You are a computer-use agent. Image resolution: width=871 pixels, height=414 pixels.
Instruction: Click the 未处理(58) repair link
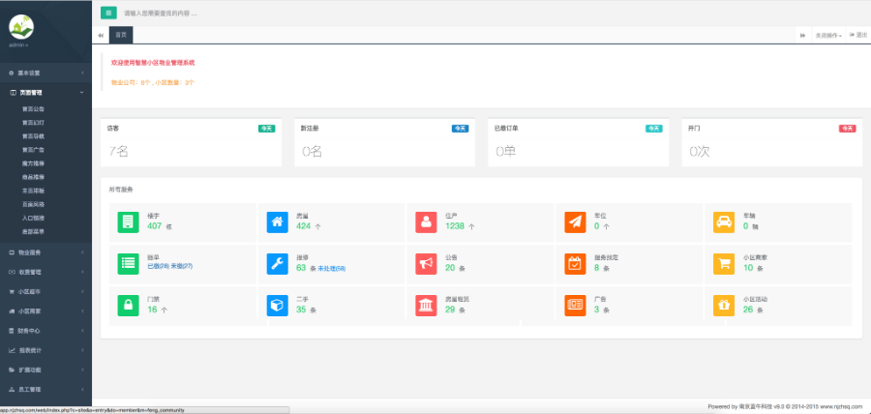[333, 269]
